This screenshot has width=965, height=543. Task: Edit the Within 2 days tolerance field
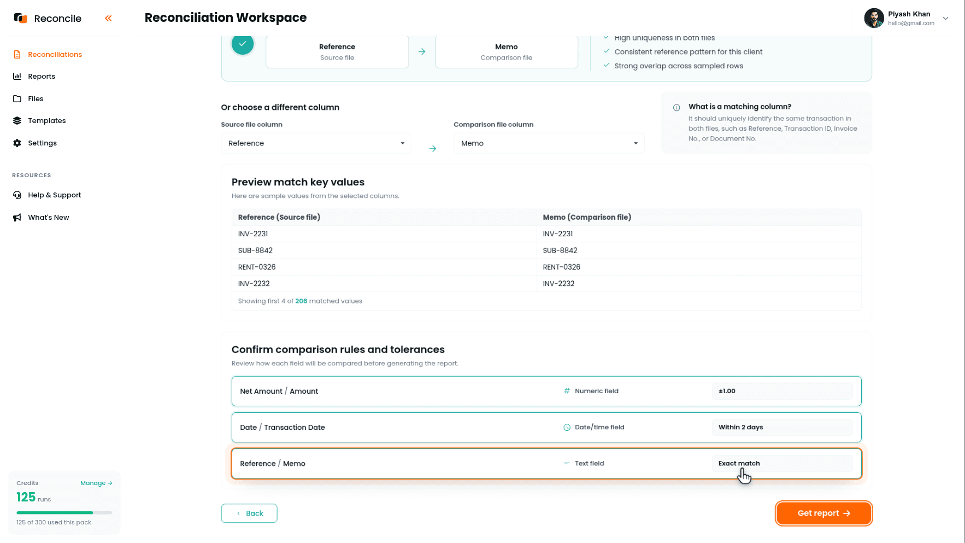pos(782,427)
